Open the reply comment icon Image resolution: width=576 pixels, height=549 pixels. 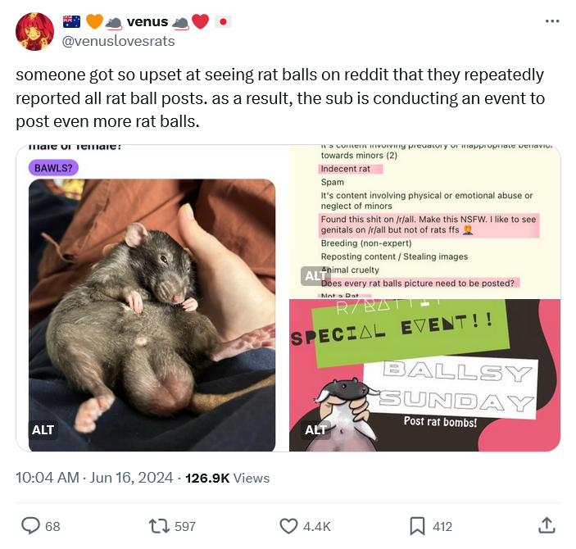coord(31,526)
